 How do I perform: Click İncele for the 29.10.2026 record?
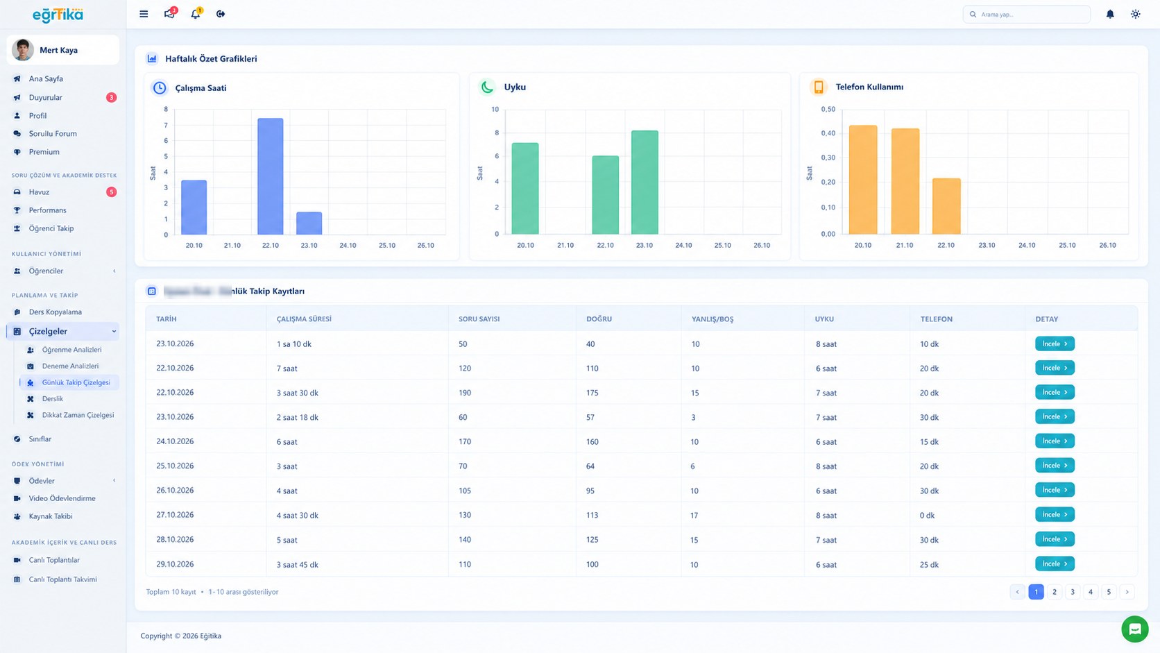pos(1055,564)
